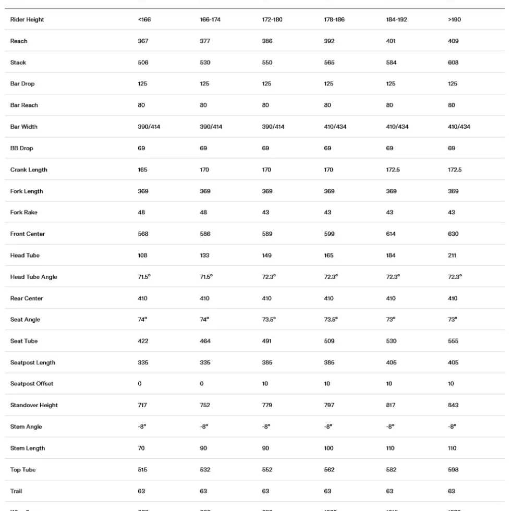Image resolution: width=511 pixels, height=511 pixels.
Task: Select the Head Tube Angle label
Action: (33, 277)
